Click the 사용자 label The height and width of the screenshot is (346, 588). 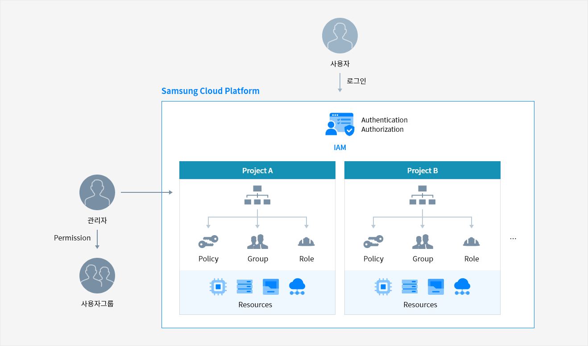(340, 64)
